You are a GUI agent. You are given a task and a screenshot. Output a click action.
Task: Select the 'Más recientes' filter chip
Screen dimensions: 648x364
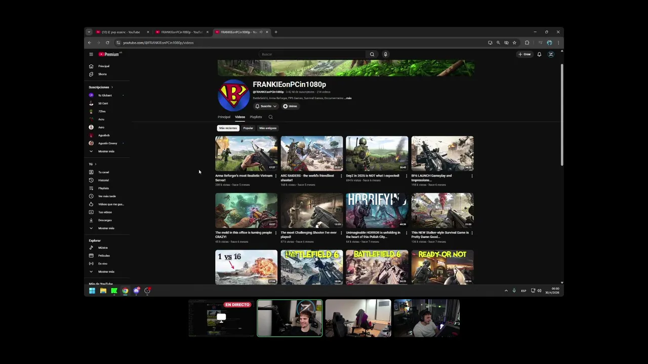(228, 128)
